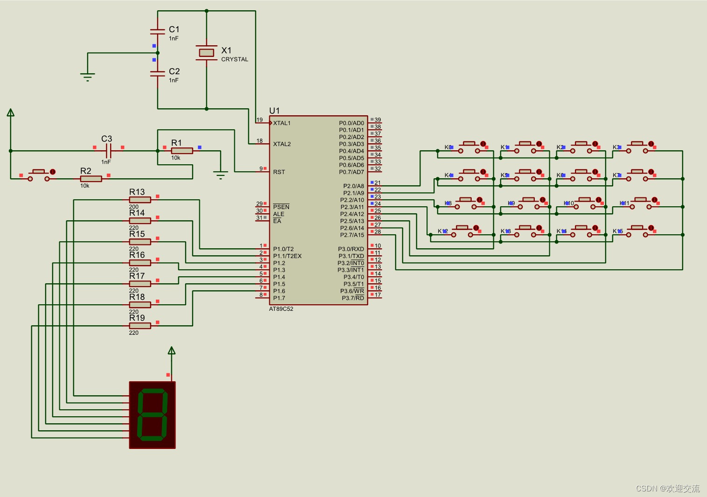Viewport: 707px width, 497px height.
Task: Click the K5 keypad push button
Action: [525, 175]
